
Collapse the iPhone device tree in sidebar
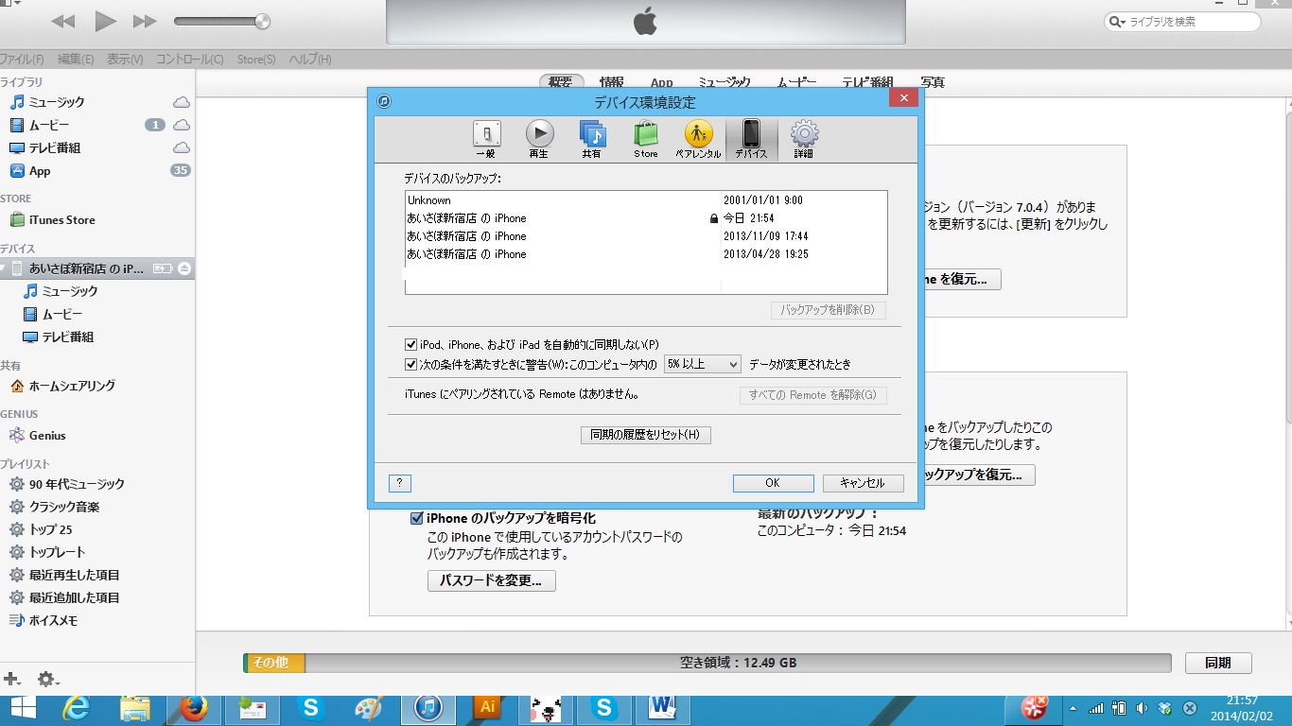[5, 268]
